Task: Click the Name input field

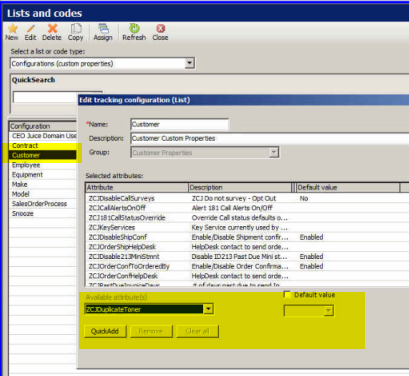Action: point(180,124)
